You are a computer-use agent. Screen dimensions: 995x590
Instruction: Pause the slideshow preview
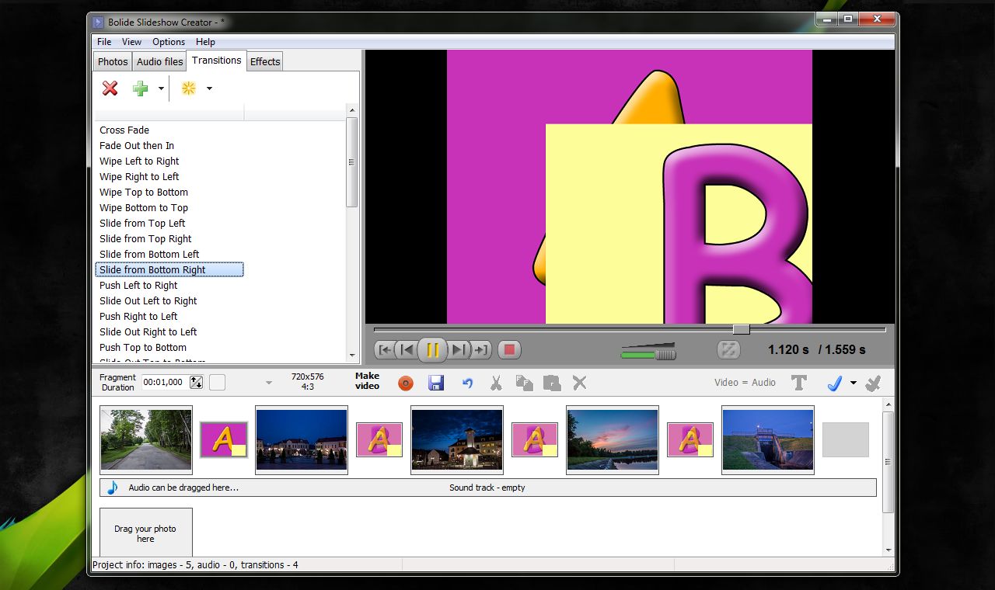(433, 350)
